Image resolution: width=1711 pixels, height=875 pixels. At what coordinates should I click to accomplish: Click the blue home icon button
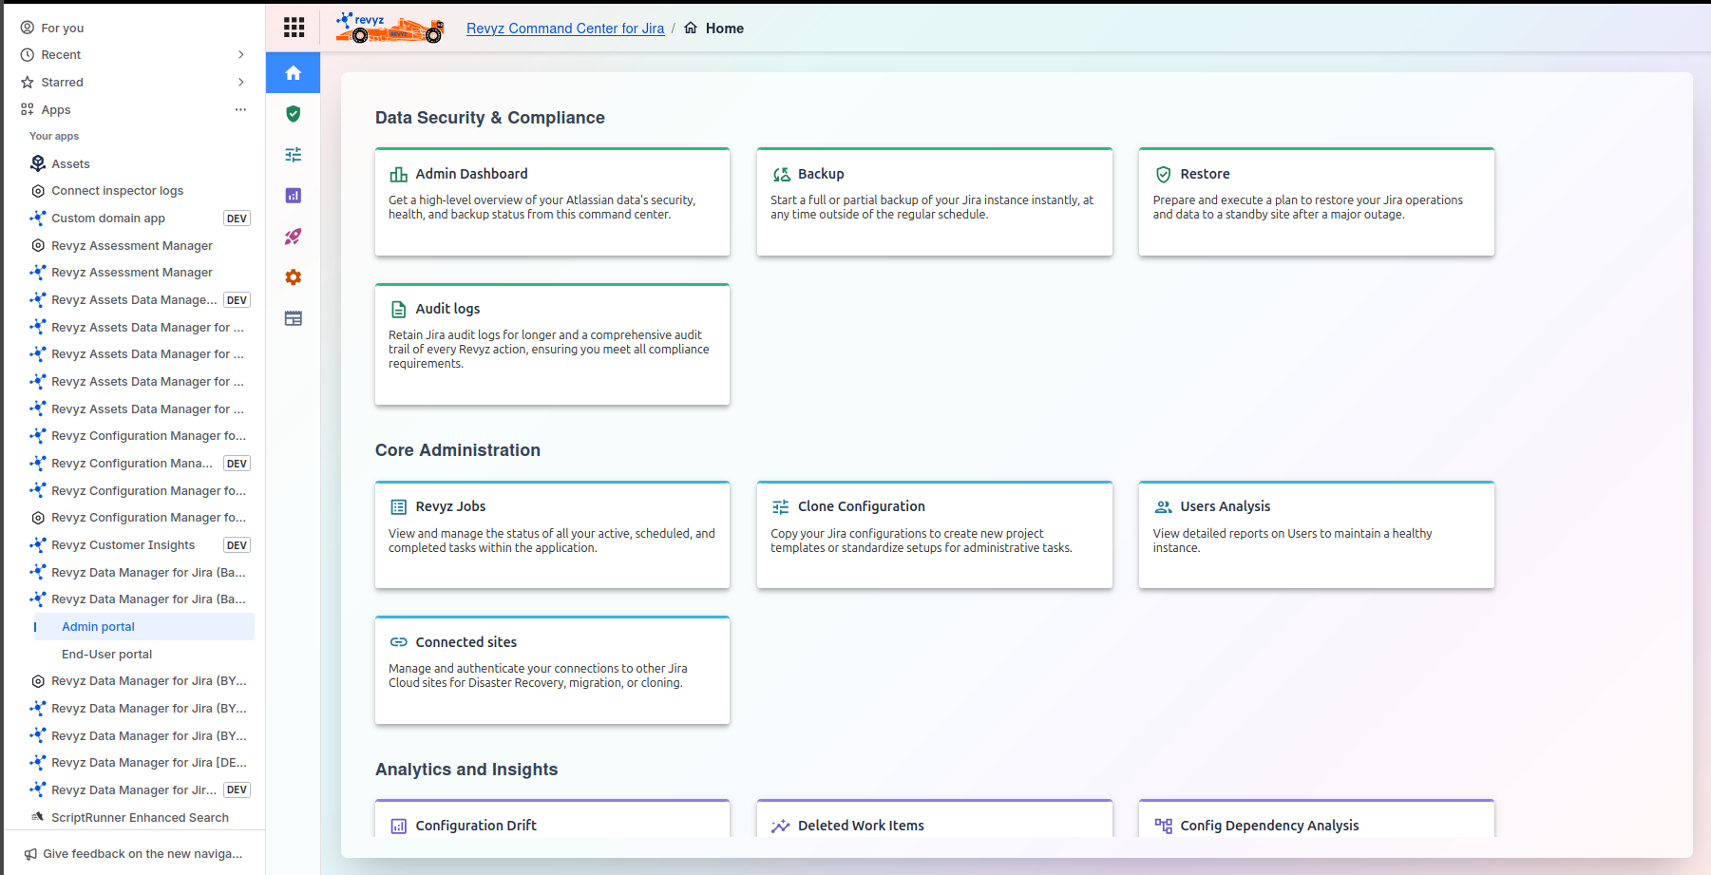[293, 73]
